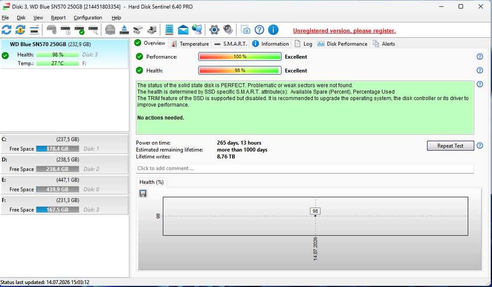The height and width of the screenshot is (287, 492).
Task: Click the security camera toolbar icon
Action: pos(138,30)
